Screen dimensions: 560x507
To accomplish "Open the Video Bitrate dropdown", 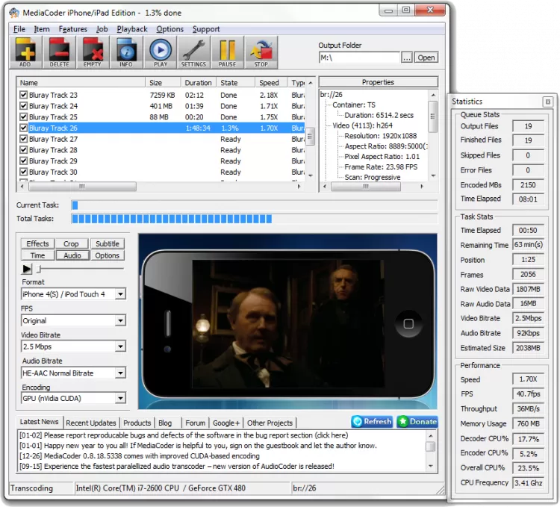I will click(120, 347).
